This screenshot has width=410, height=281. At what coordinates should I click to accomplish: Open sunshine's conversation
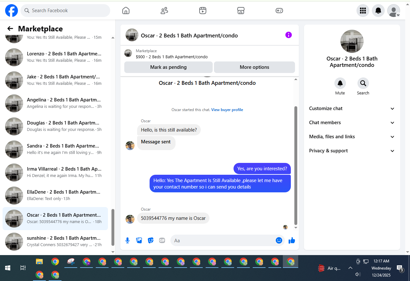coord(55,242)
